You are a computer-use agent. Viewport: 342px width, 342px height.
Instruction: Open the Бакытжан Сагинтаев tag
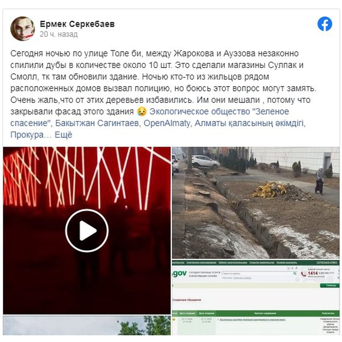pos(97,123)
